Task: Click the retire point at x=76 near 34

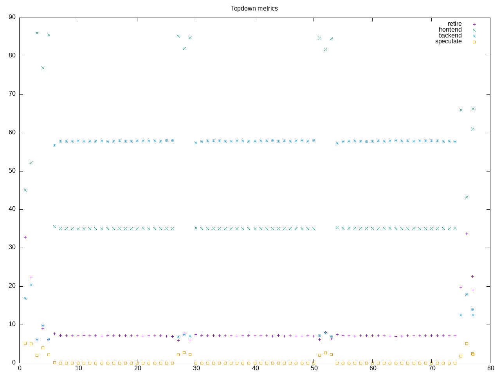Action: [467, 234]
